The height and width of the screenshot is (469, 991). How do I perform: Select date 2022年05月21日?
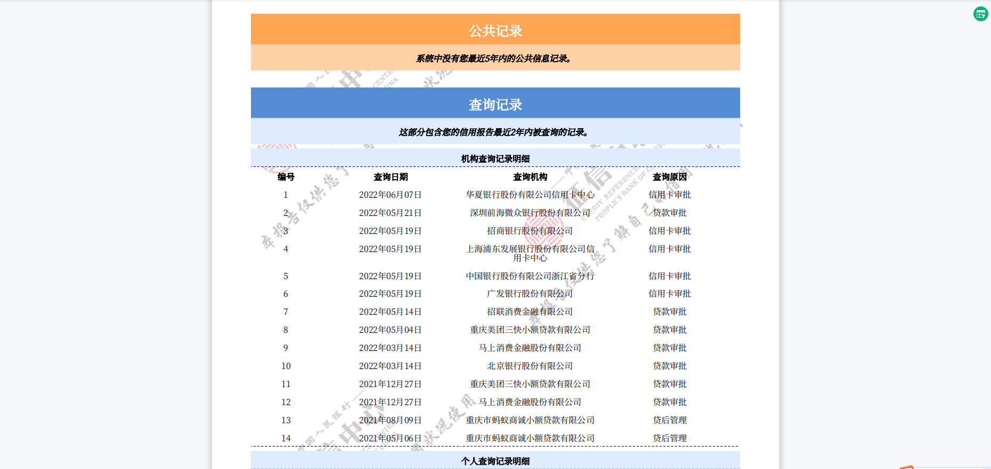(391, 213)
